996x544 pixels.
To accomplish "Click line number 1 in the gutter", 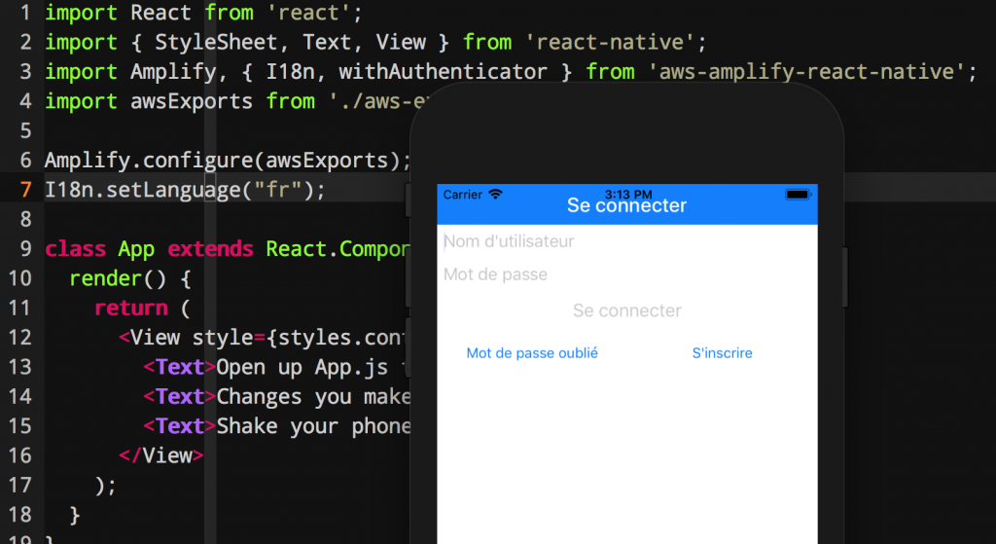I will [x=26, y=13].
